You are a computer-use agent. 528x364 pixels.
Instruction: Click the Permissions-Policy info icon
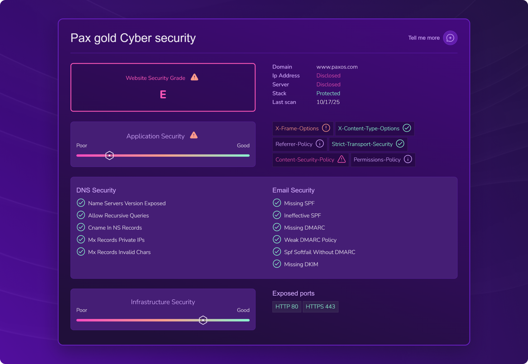point(408,159)
